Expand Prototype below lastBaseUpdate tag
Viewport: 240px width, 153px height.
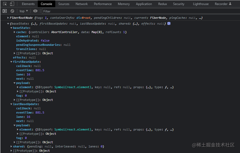tap(14, 142)
